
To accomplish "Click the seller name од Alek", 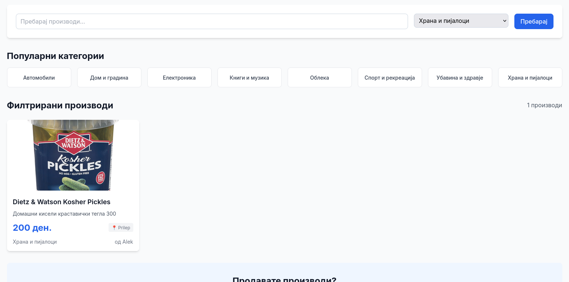I will (x=124, y=242).
